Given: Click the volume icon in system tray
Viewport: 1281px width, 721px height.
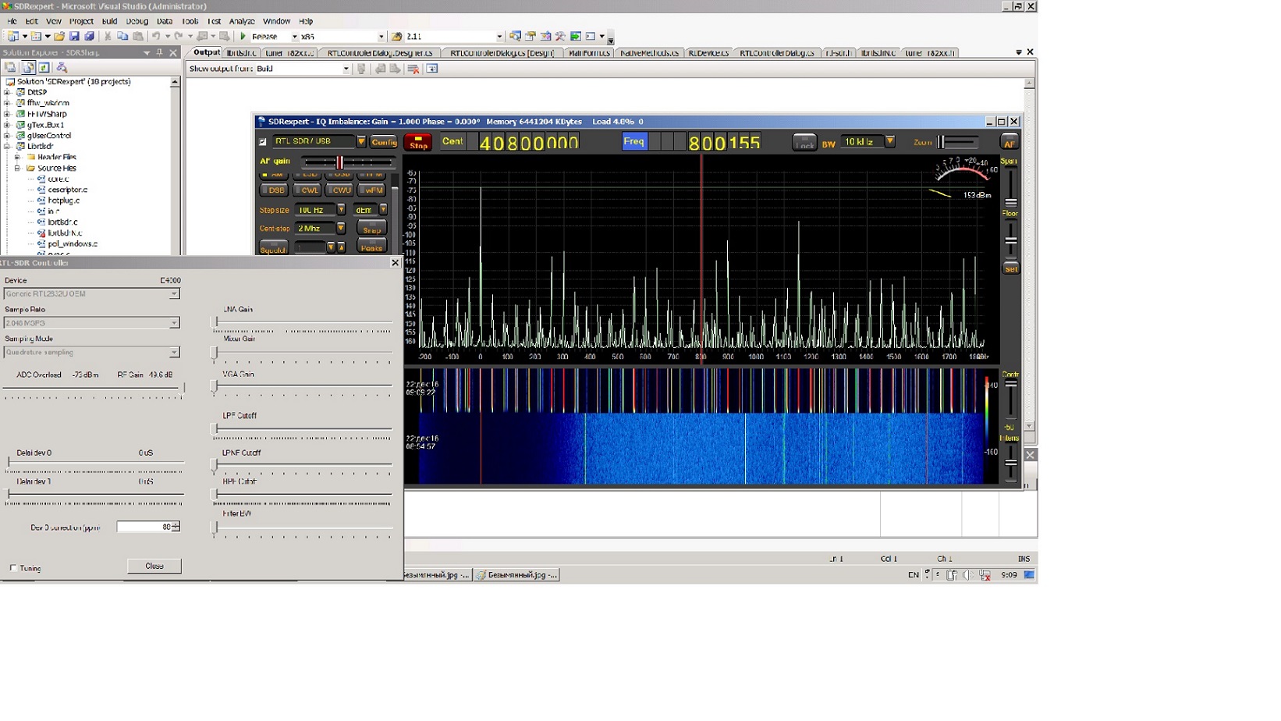Looking at the screenshot, I should (968, 575).
